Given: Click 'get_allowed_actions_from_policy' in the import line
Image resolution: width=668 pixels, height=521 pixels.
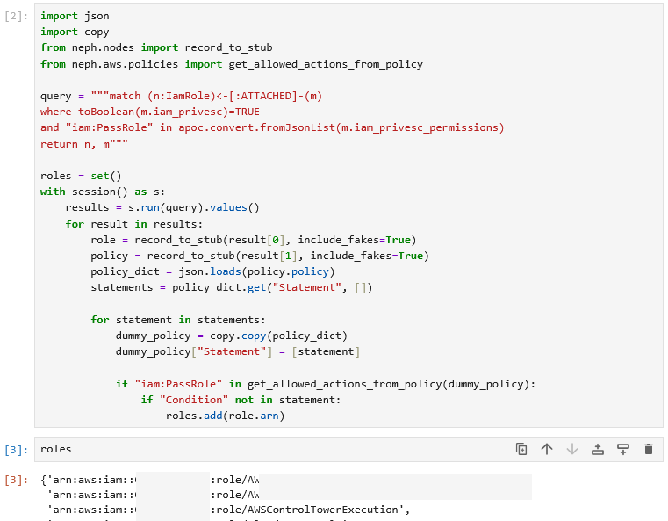Looking at the screenshot, I should pyautogui.click(x=326, y=64).
